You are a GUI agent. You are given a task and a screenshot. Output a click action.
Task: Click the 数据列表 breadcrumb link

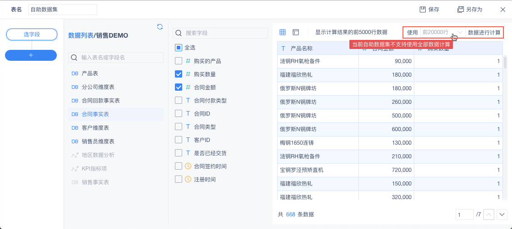tap(80, 35)
